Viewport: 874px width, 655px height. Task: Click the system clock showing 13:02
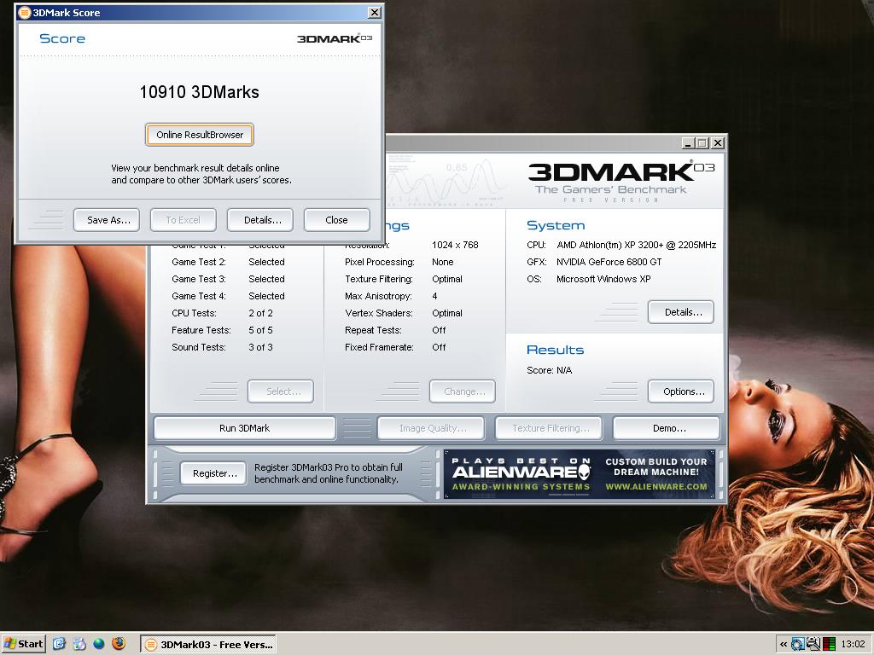pyautogui.click(x=853, y=645)
